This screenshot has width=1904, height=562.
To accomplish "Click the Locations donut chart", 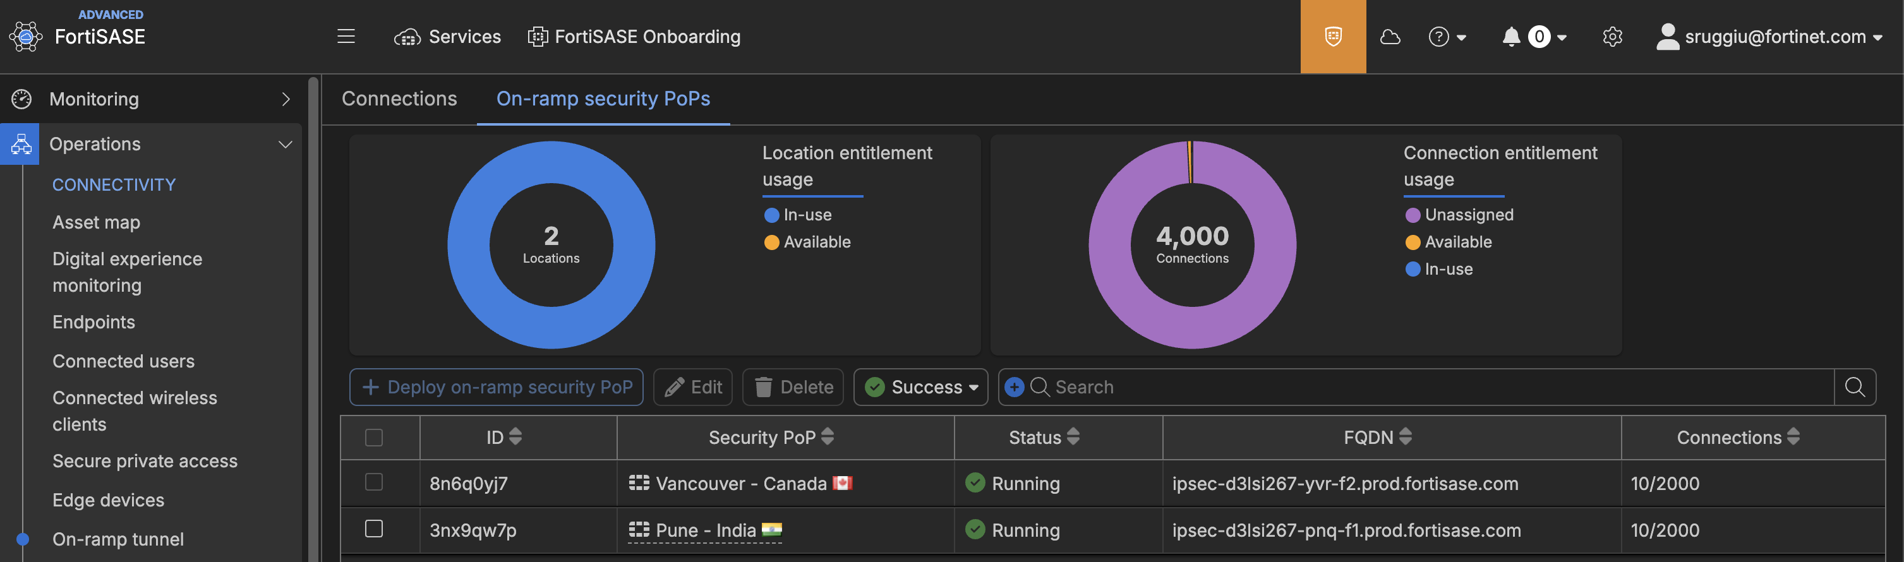I will click(551, 244).
